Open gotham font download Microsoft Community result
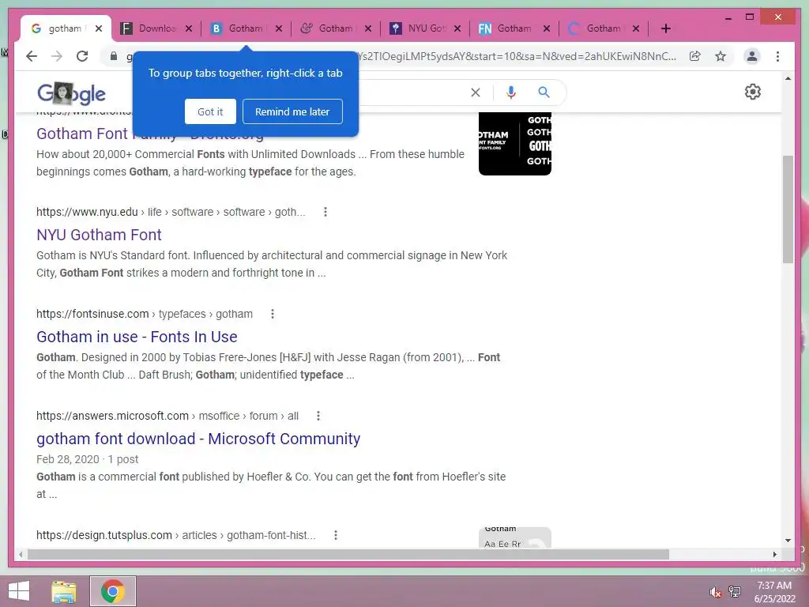 click(x=198, y=439)
